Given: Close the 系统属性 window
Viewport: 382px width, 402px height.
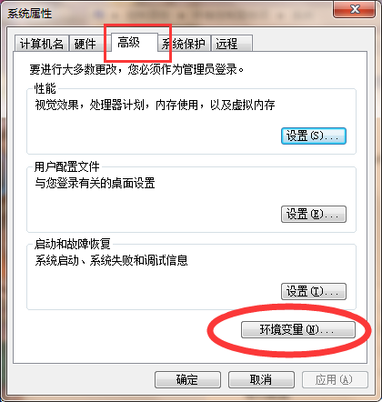Looking at the screenshot, I should coord(354,9).
